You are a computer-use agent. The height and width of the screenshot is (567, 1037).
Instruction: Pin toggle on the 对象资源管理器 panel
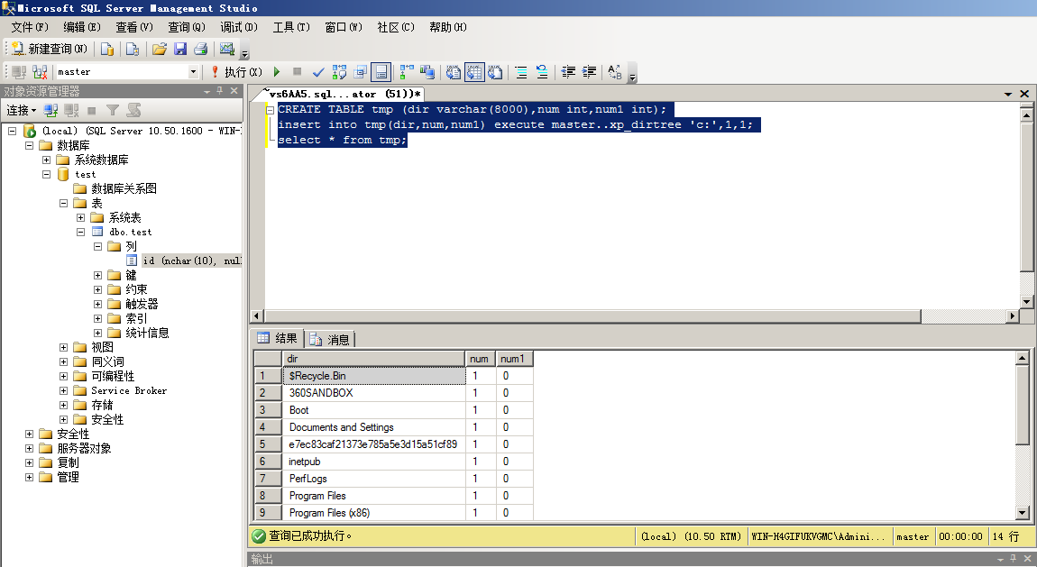pyautogui.click(x=220, y=91)
